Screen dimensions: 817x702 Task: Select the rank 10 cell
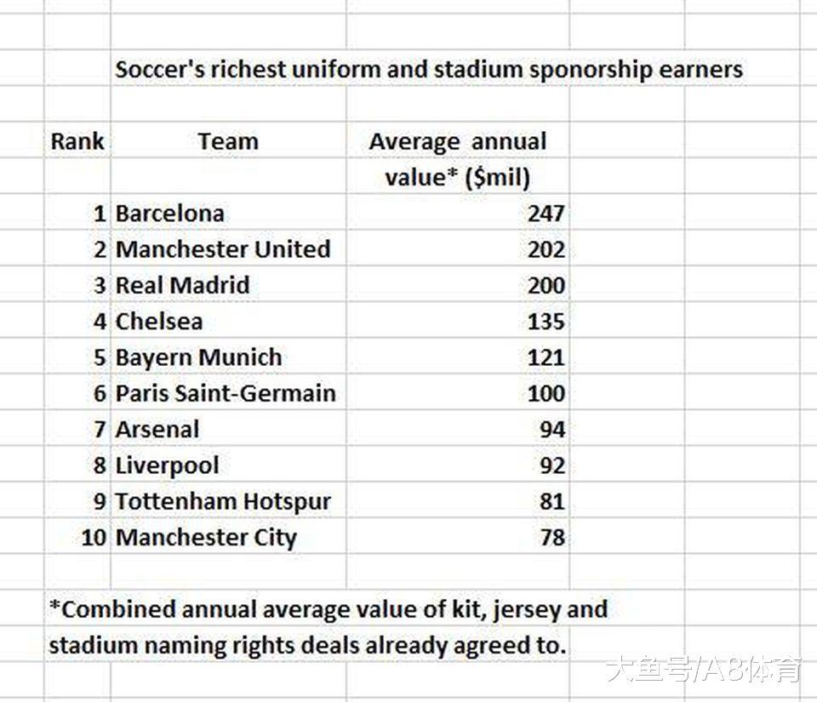[94, 538]
